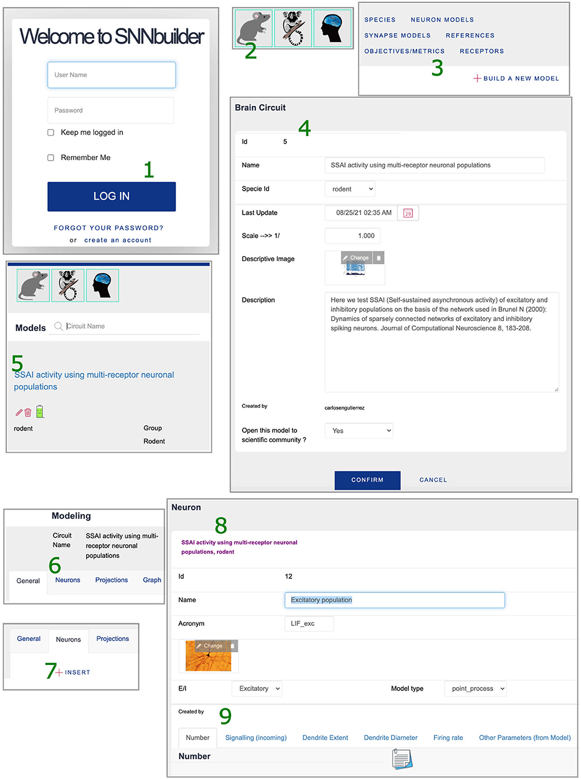
Task: Select the Number tab in Neuron form
Action: (198, 738)
